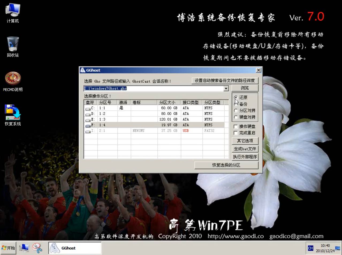The width and height of the screenshot is (342, 255).
Task: Click the 19.97 GB size cell
Action: (x=169, y=125)
